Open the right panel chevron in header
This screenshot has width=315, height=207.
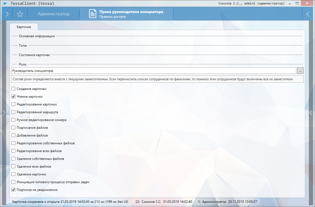pyautogui.click(x=308, y=14)
